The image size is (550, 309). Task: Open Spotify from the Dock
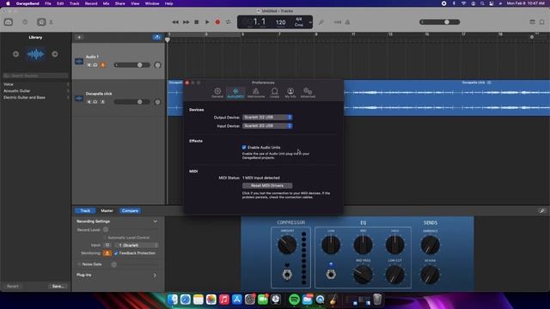294,300
